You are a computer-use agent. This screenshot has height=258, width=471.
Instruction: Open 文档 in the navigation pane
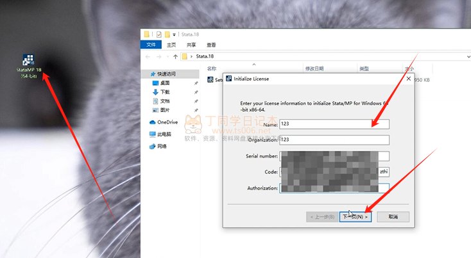(x=165, y=101)
